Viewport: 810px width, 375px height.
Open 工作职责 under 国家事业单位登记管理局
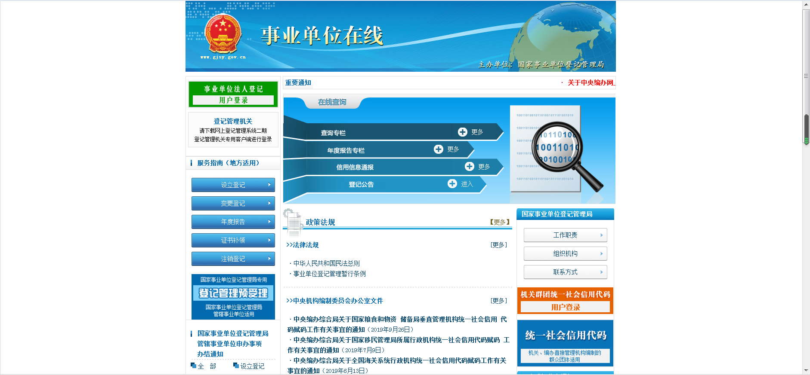[x=565, y=235]
